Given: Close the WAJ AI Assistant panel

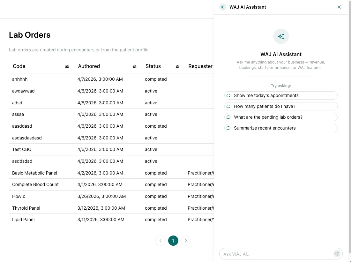Looking at the screenshot, I should [339, 7].
